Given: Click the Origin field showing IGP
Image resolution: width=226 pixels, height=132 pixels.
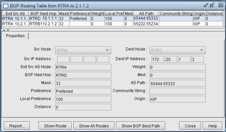Looking at the screenshot, I should click(x=177, y=99).
